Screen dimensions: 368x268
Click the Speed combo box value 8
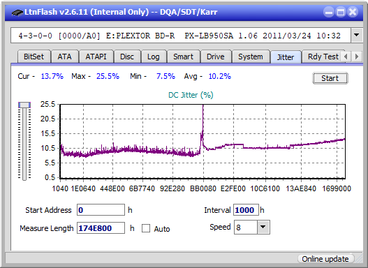click(x=246, y=228)
